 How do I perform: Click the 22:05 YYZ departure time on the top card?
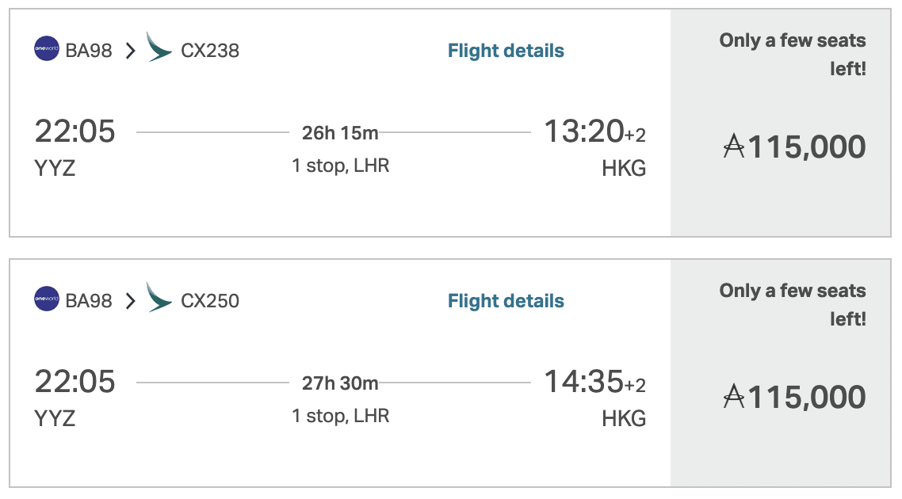[77, 131]
